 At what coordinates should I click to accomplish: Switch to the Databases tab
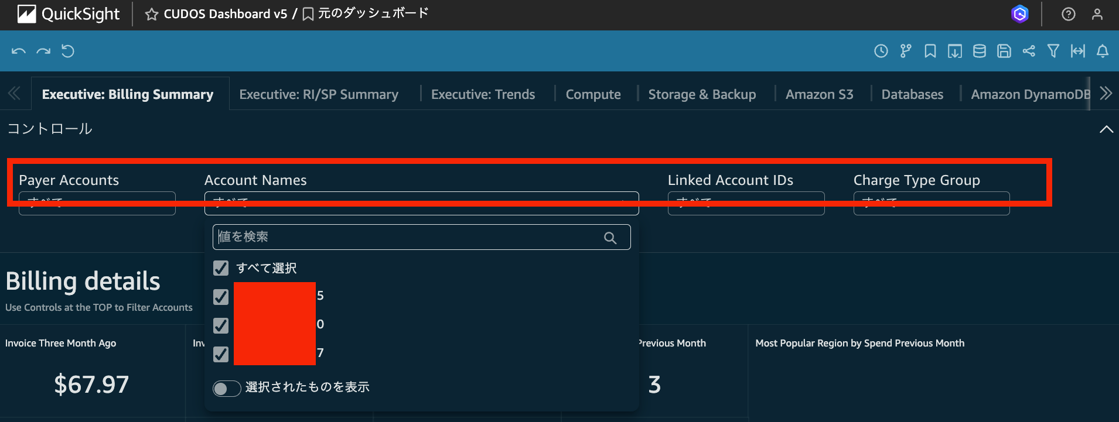coord(912,94)
